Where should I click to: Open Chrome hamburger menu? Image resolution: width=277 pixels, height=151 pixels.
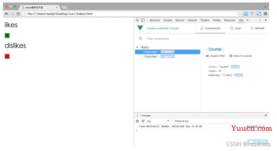[x=265, y=14]
